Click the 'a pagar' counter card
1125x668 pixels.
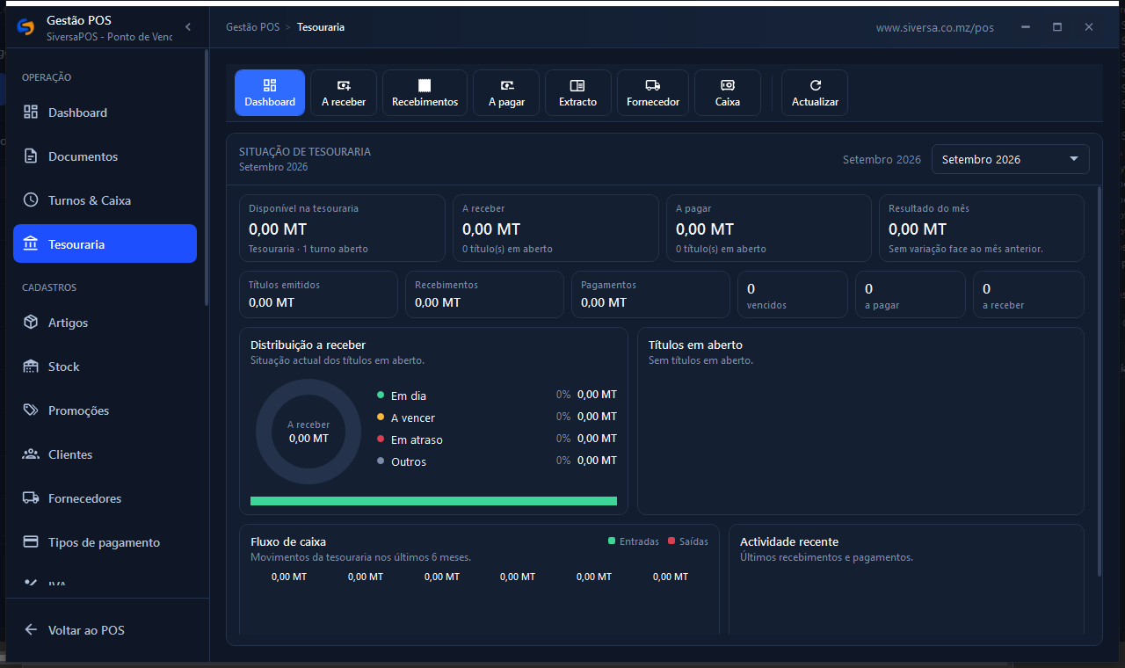[x=911, y=294]
